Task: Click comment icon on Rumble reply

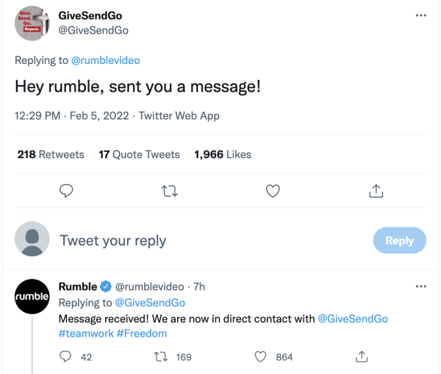Action: click(65, 357)
